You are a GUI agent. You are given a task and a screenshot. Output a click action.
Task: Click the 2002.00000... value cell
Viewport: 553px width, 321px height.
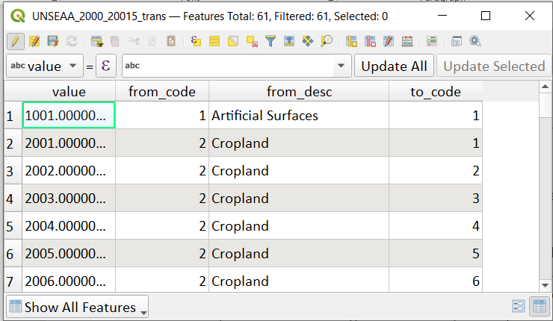point(69,171)
